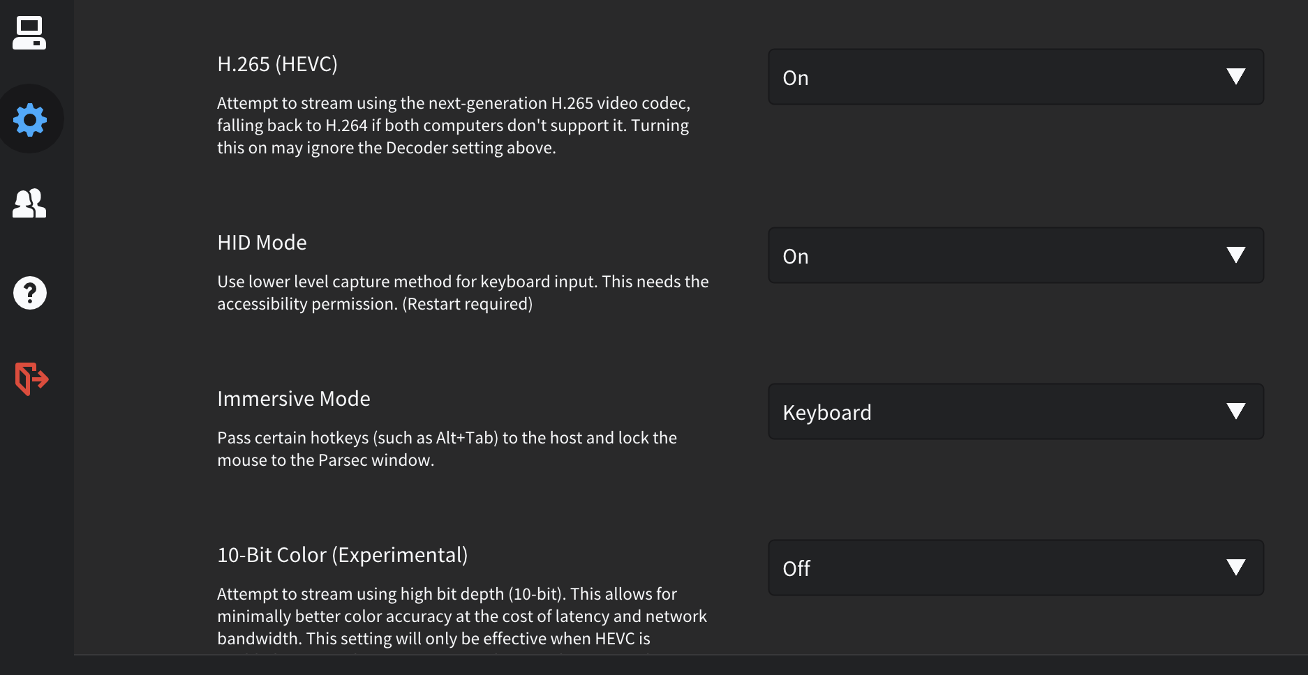Open the Computers tab icon
The image size is (1308, 675).
[x=29, y=33]
